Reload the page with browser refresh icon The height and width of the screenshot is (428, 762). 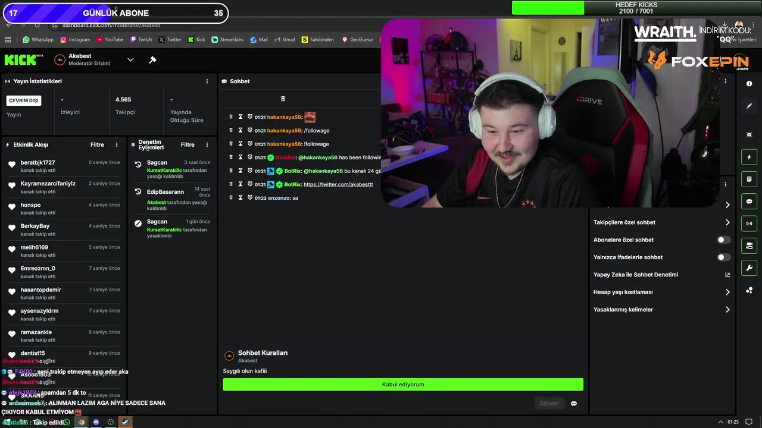(x=37, y=25)
